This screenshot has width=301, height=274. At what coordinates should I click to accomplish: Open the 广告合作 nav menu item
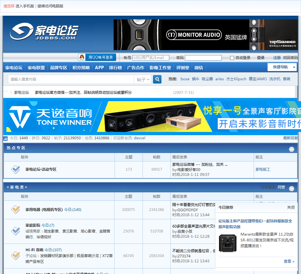click(135, 68)
